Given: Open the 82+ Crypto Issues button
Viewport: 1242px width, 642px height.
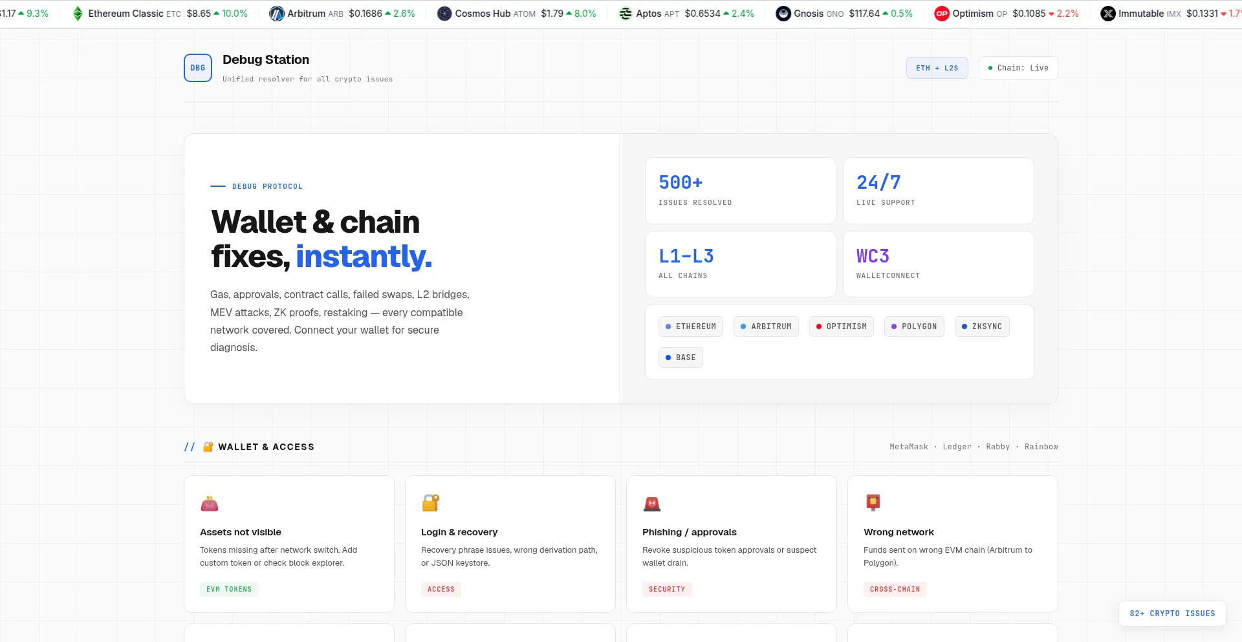Looking at the screenshot, I should tap(1172, 614).
